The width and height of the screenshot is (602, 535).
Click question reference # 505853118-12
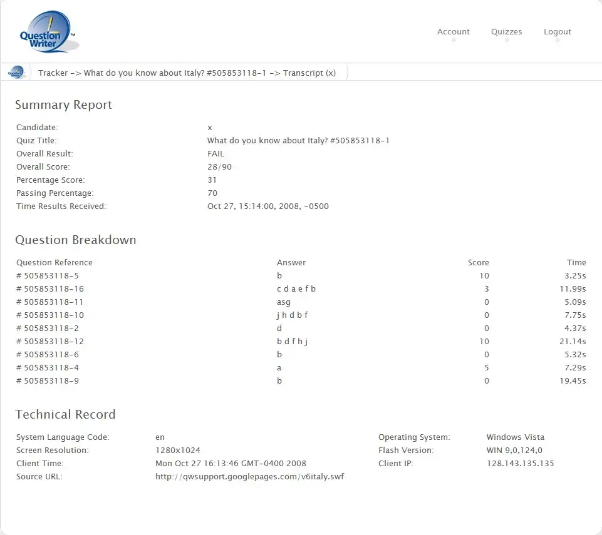[50, 342]
